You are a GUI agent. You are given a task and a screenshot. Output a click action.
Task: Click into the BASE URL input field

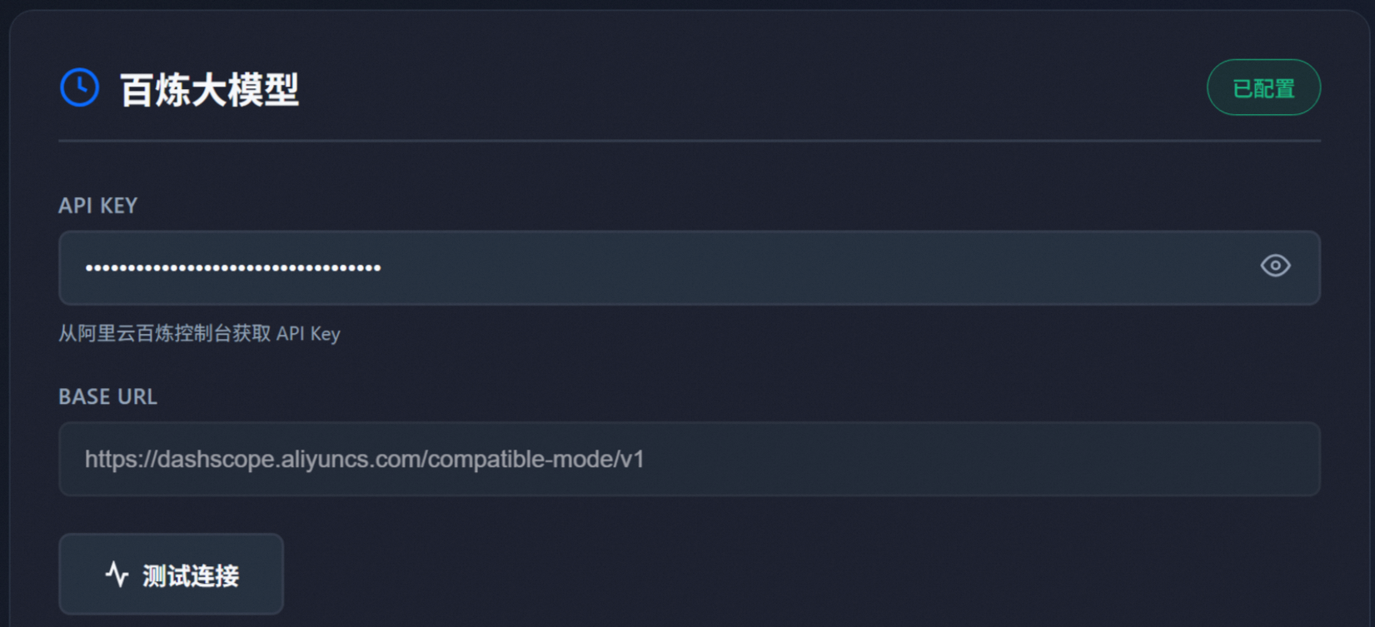(916, 460)
